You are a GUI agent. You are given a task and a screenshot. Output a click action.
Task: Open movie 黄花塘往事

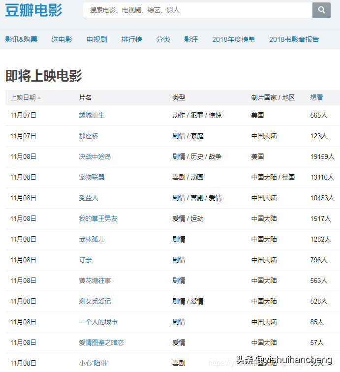95,280
